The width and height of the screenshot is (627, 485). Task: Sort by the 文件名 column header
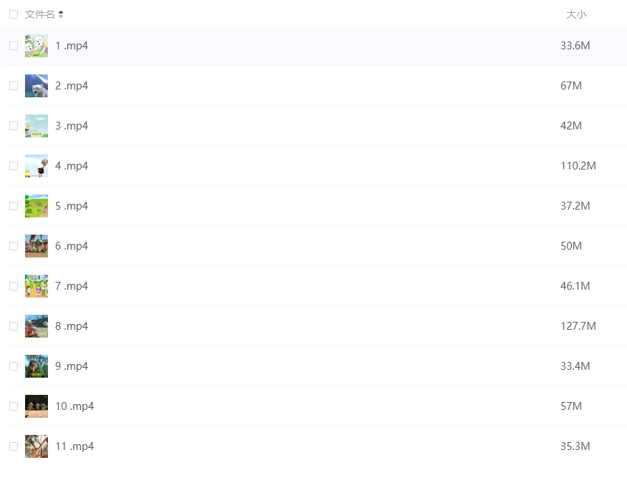click(x=39, y=14)
